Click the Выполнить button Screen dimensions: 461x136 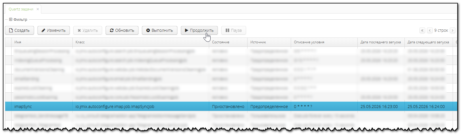point(160,30)
